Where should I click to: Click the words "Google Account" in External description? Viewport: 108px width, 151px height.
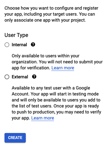[83, 88]
